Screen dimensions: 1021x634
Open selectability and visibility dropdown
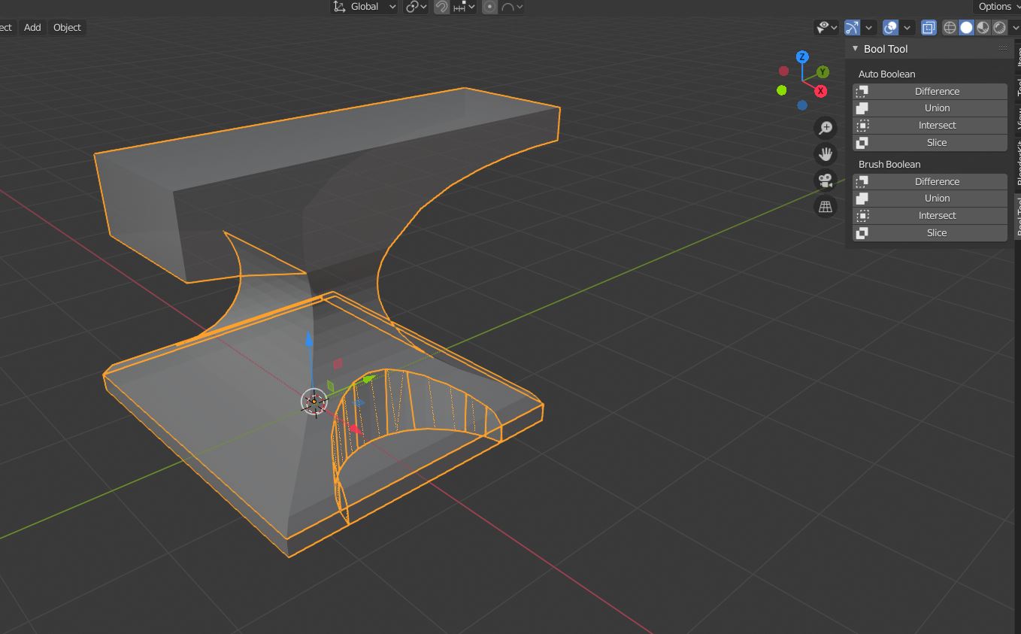pyautogui.click(x=826, y=28)
